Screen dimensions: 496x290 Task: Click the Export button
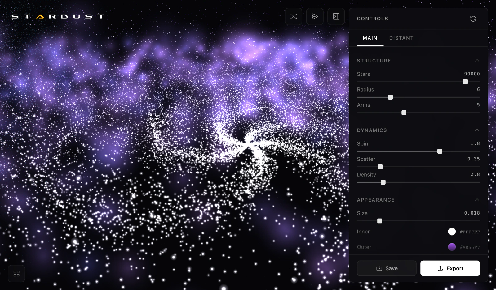(x=450, y=268)
